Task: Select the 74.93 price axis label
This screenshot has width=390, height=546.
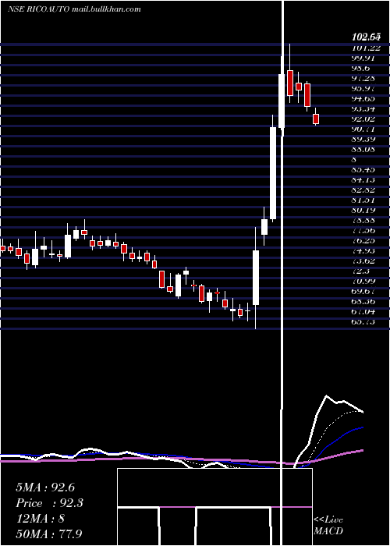Action: [364, 250]
